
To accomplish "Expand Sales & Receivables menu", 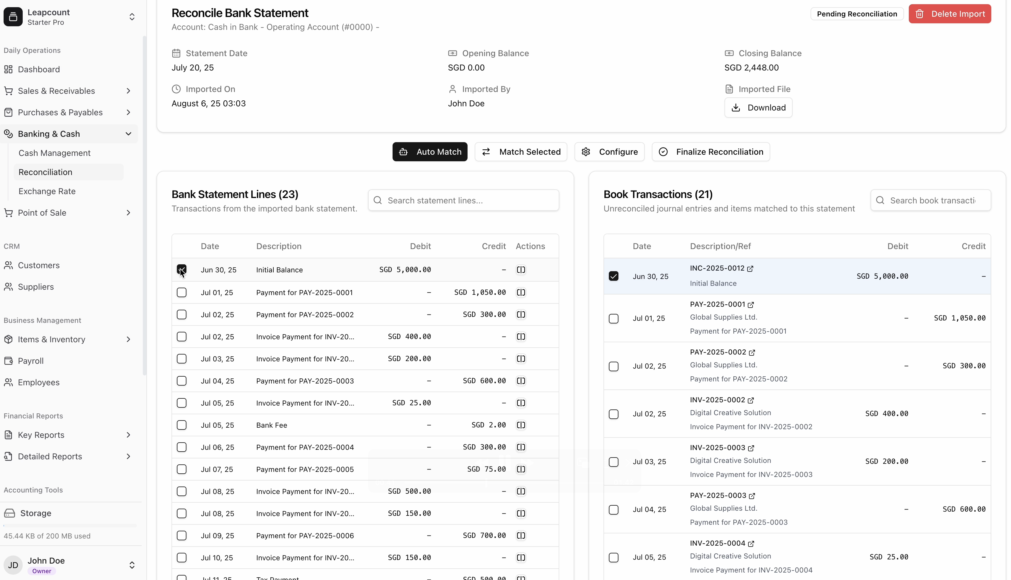I will tap(69, 91).
